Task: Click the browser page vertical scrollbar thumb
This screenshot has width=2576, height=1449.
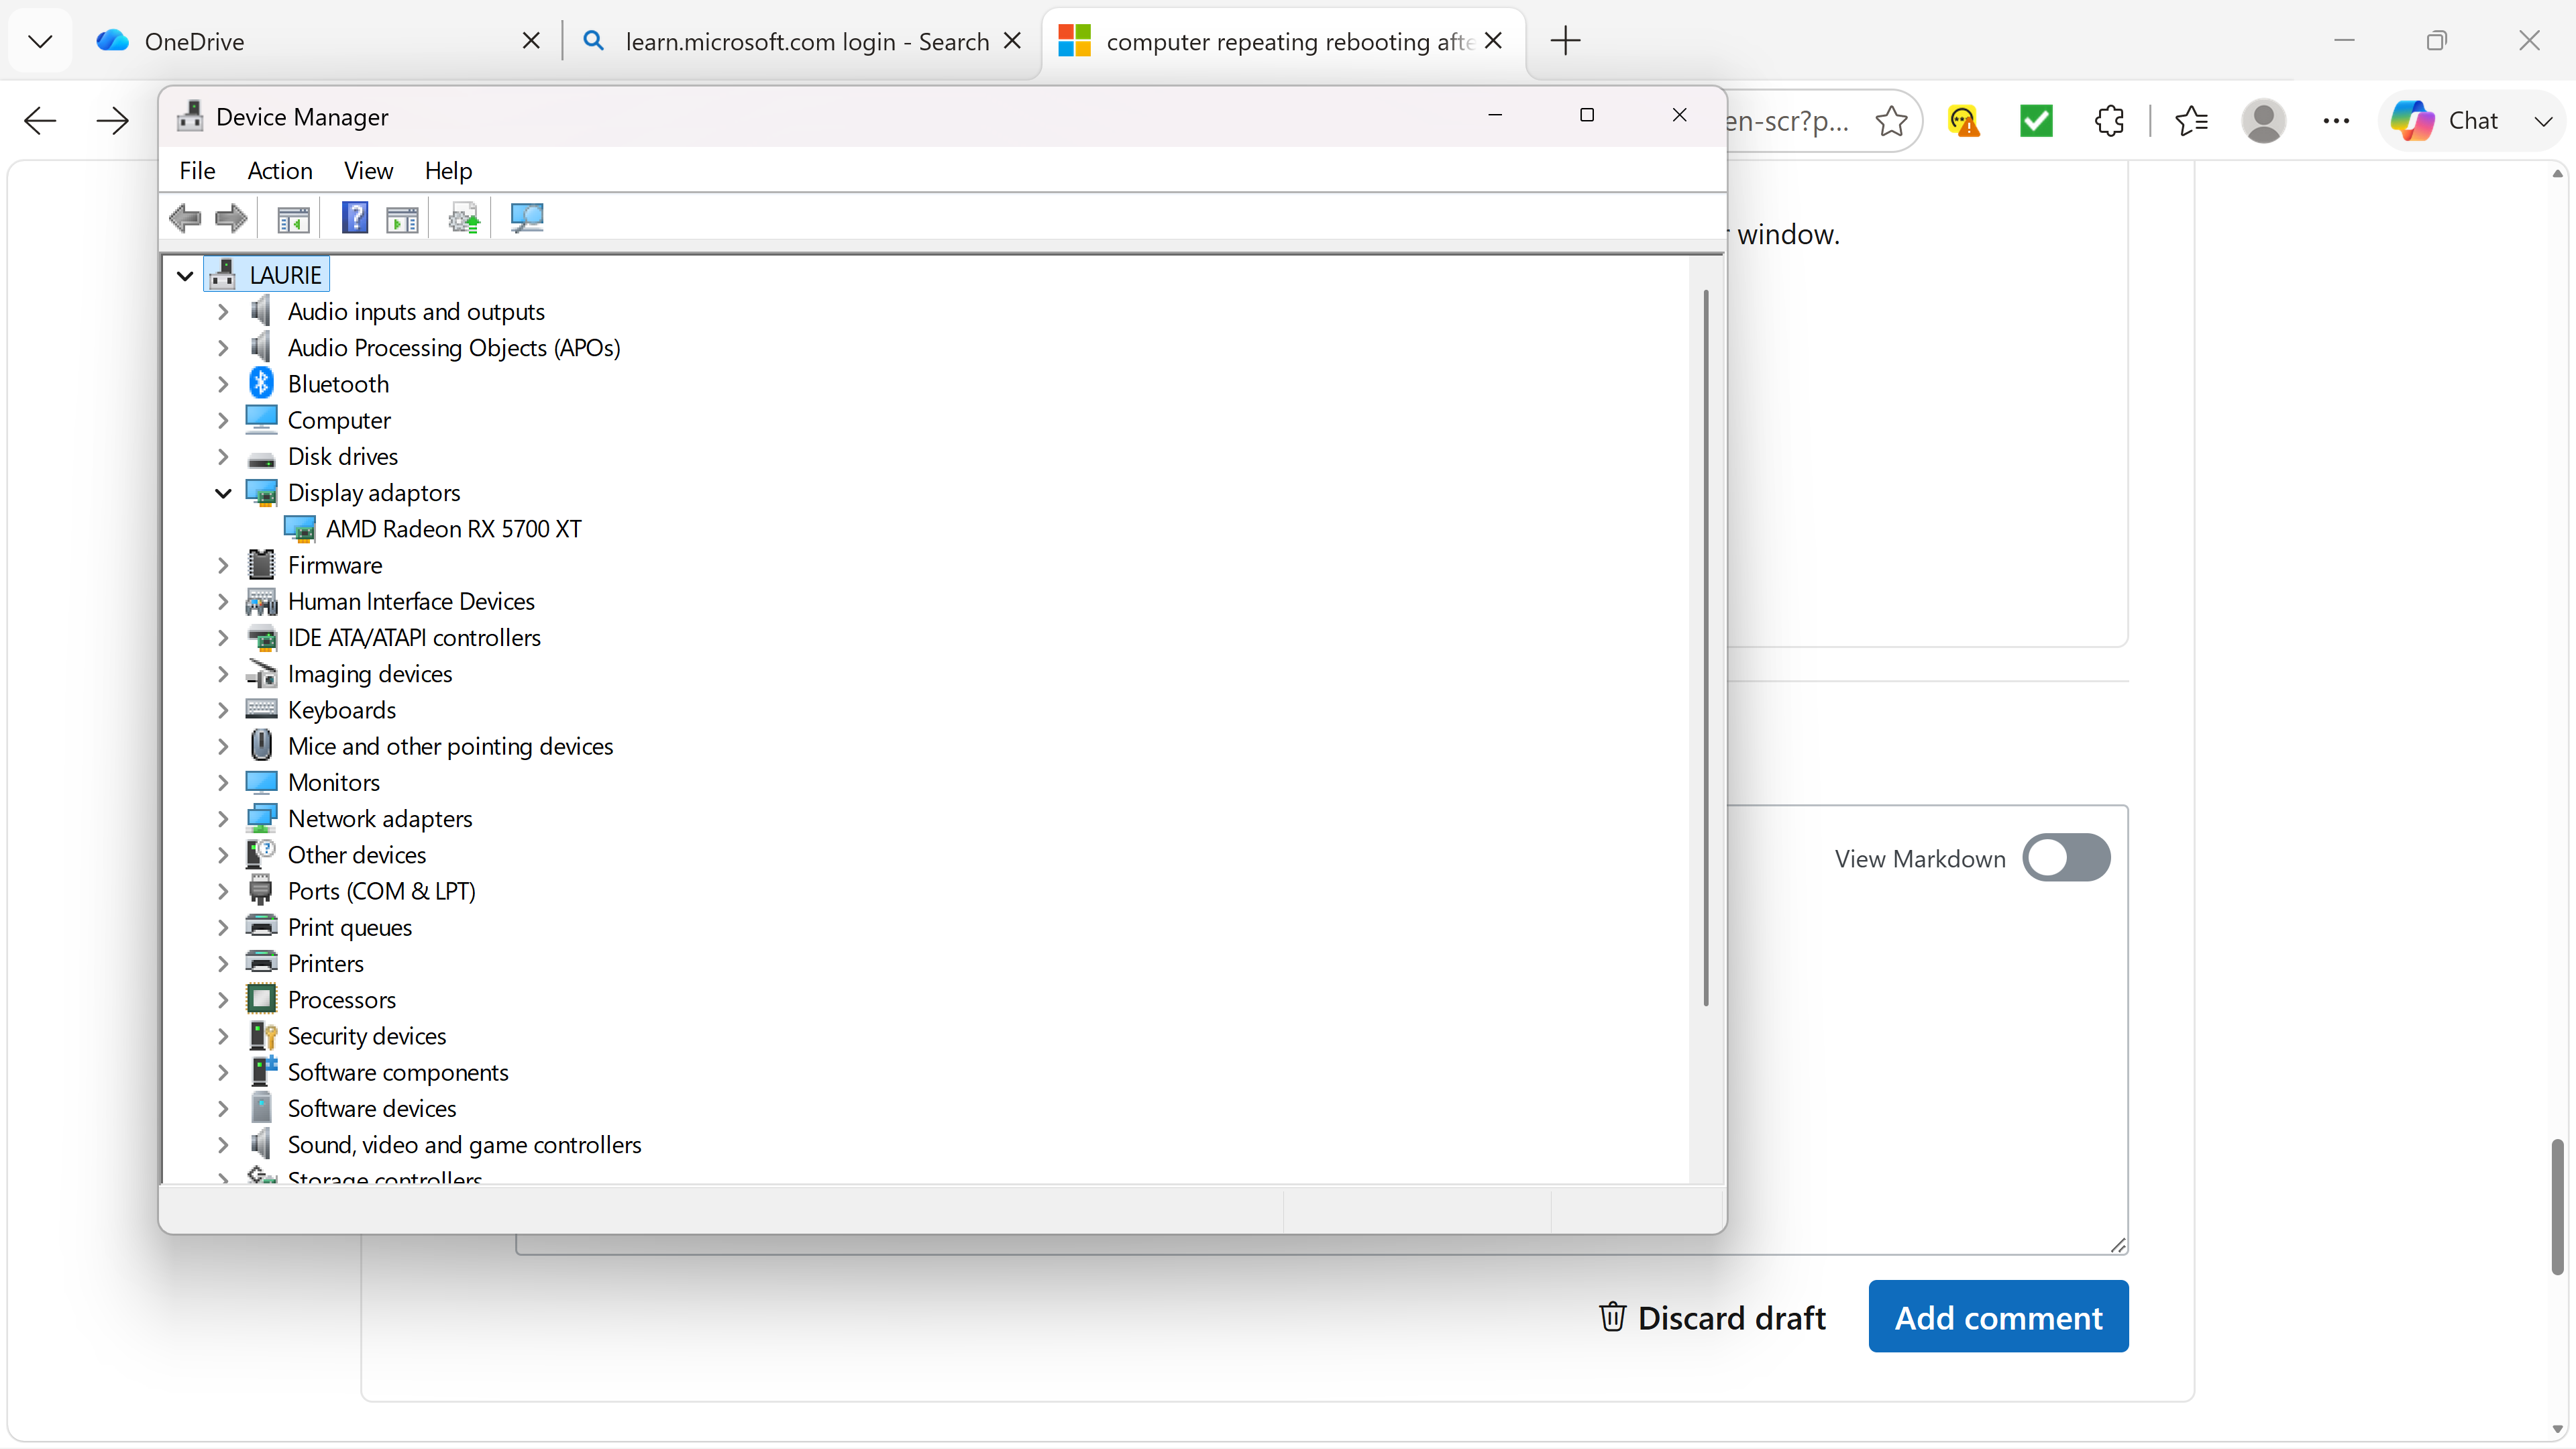Action: click(2557, 1206)
